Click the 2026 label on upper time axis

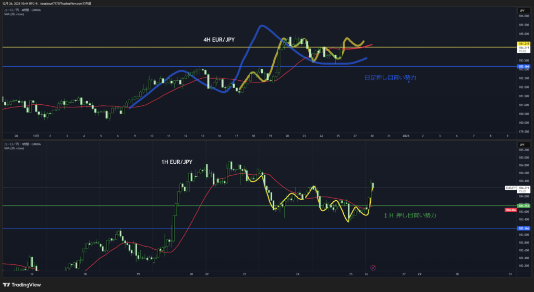(406, 136)
